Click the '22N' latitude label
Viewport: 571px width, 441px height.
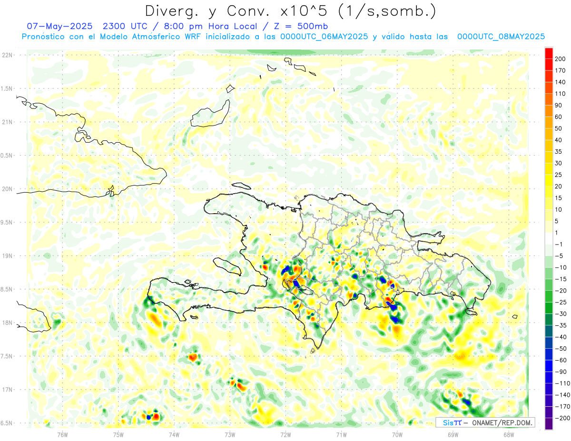coord(7,55)
